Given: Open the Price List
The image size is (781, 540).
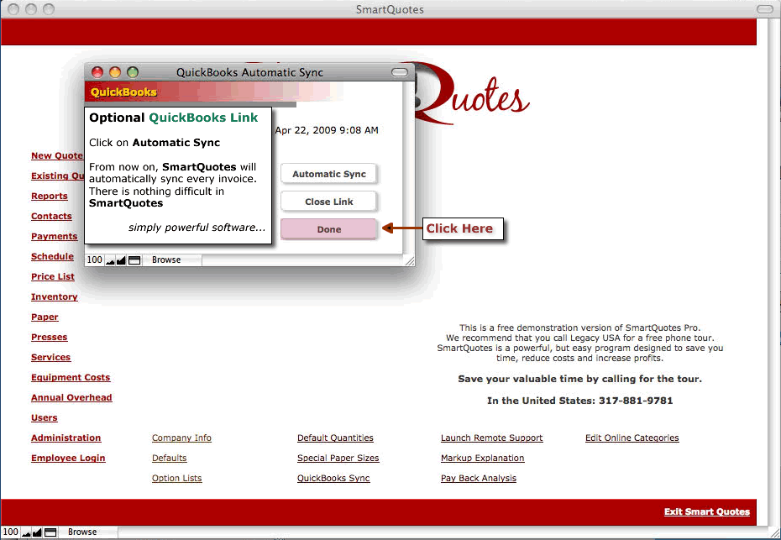Looking at the screenshot, I should 53,276.
